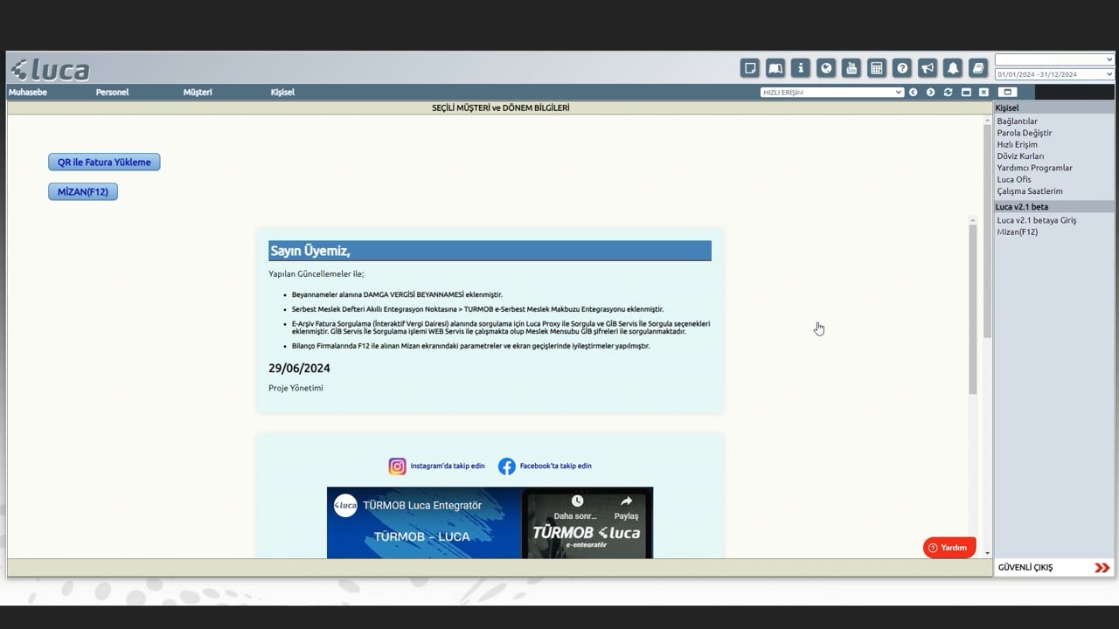Open the bell notifications icon
Image resolution: width=1119 pixels, height=629 pixels.
pos(953,68)
